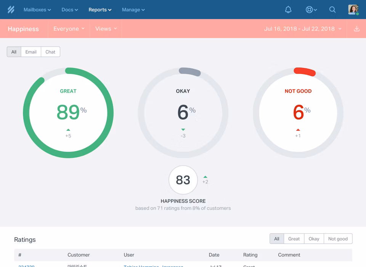366x267 pixels.
Task: Filter ratings by Great
Action: (294, 239)
